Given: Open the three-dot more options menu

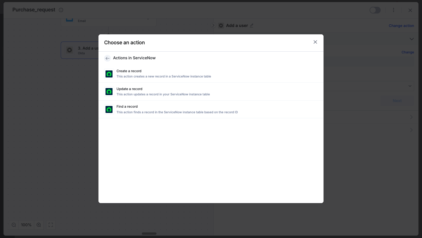Looking at the screenshot, I should point(394,10).
